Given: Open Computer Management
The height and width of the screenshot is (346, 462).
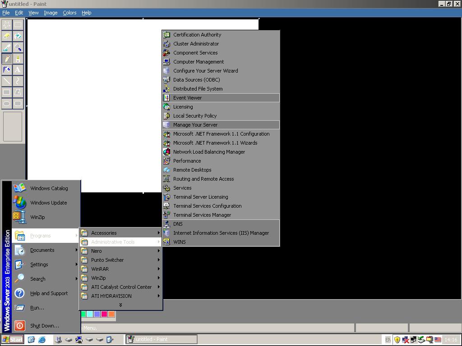Looking at the screenshot, I should tap(221, 62).
